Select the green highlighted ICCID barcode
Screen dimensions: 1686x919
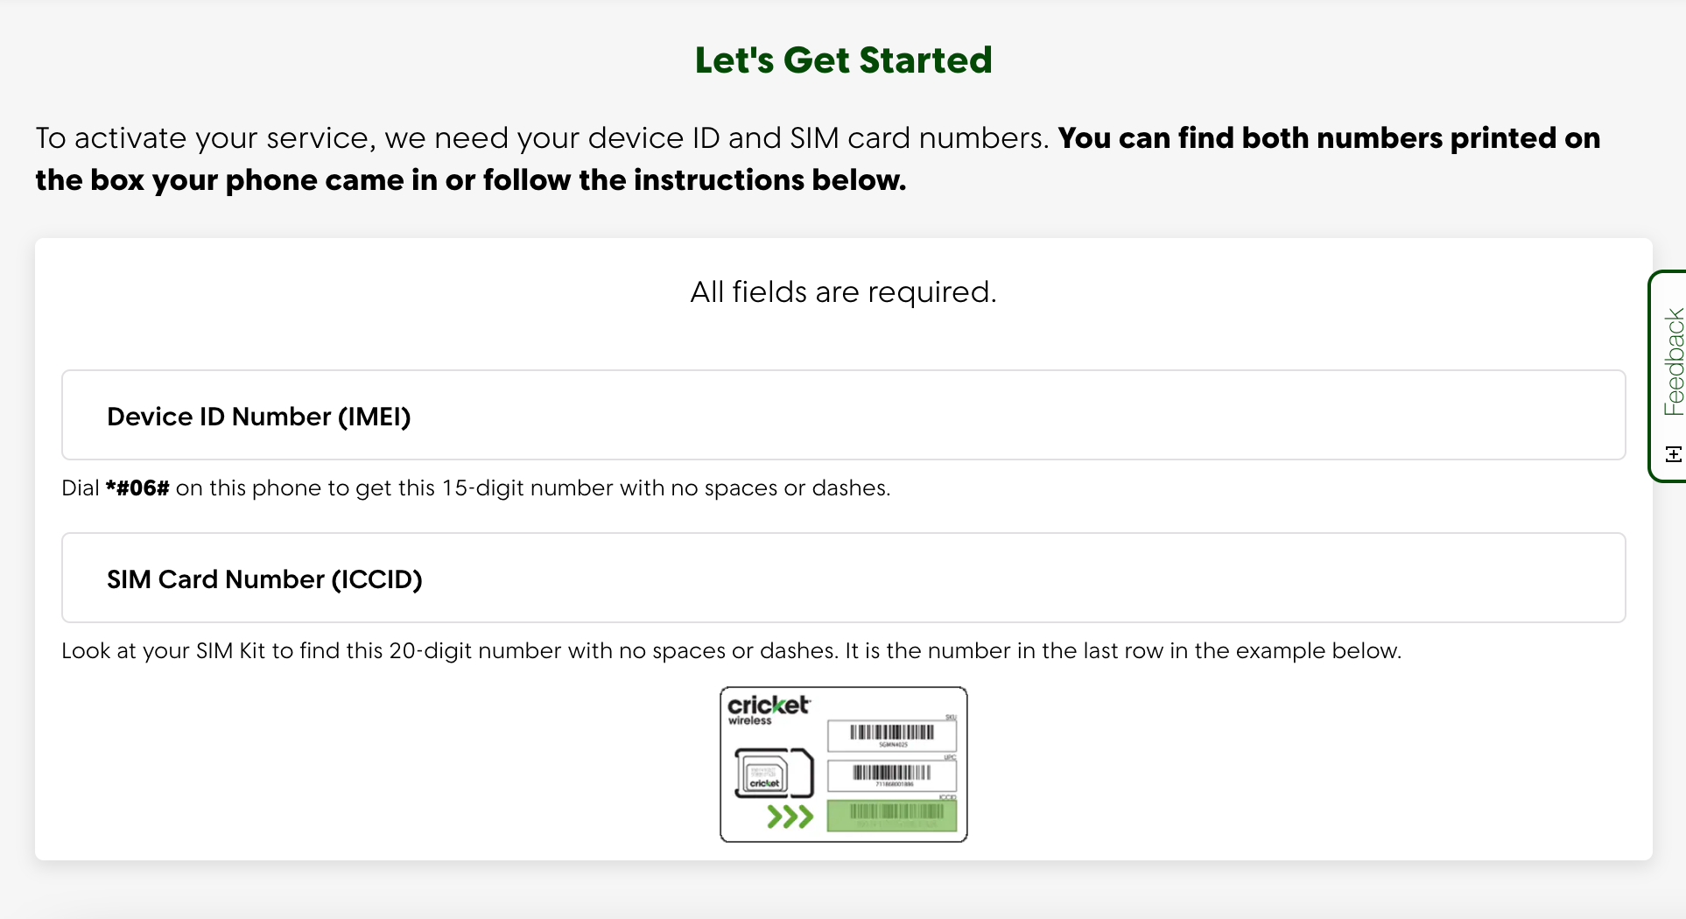(x=892, y=815)
